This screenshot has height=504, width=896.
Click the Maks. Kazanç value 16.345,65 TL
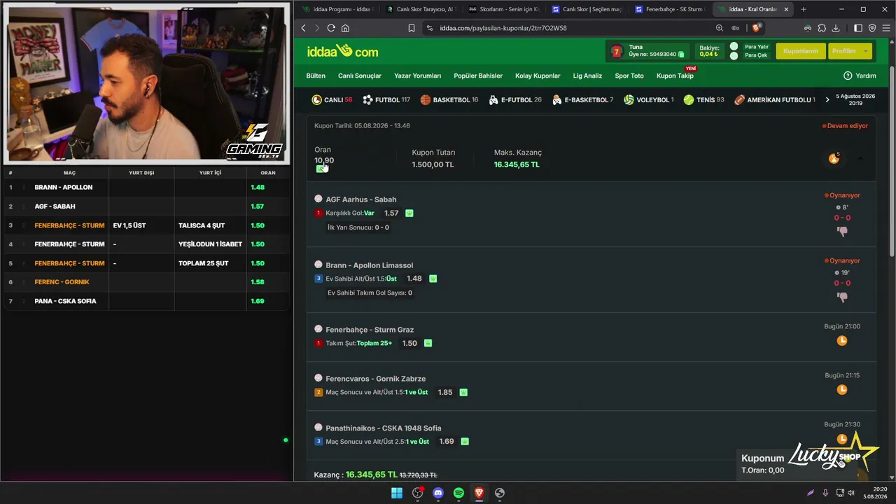tap(517, 164)
